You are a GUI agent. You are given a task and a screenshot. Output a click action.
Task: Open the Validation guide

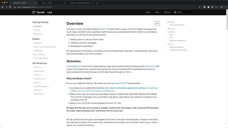pos(37,43)
